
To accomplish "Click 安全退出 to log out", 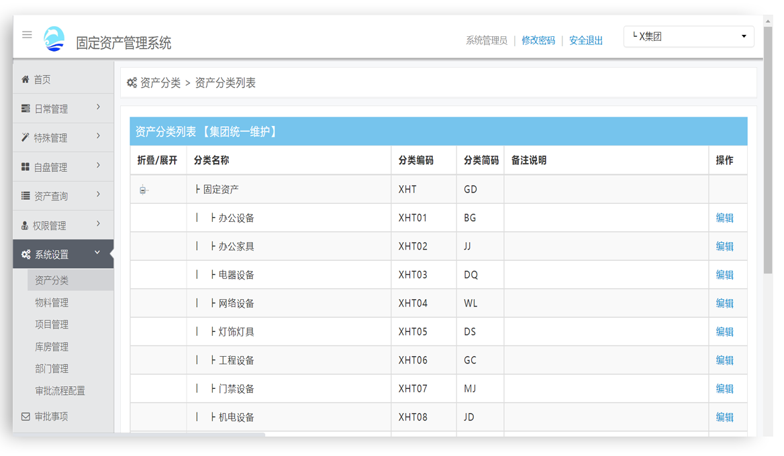I will [x=585, y=40].
